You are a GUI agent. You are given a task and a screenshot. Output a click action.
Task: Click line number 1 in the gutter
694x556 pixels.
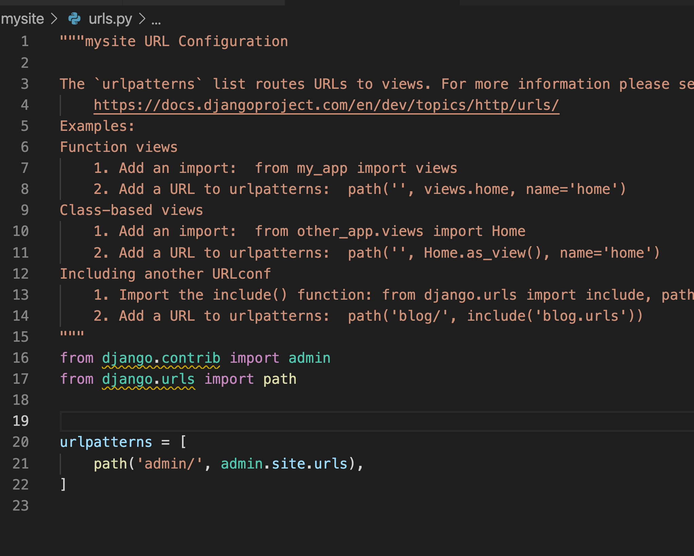(25, 41)
